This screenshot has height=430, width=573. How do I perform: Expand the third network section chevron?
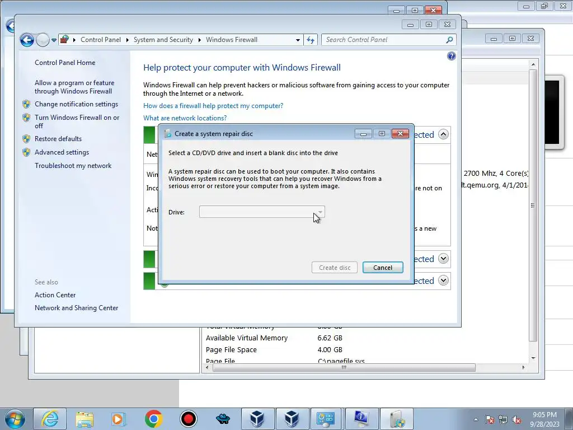pos(443,281)
